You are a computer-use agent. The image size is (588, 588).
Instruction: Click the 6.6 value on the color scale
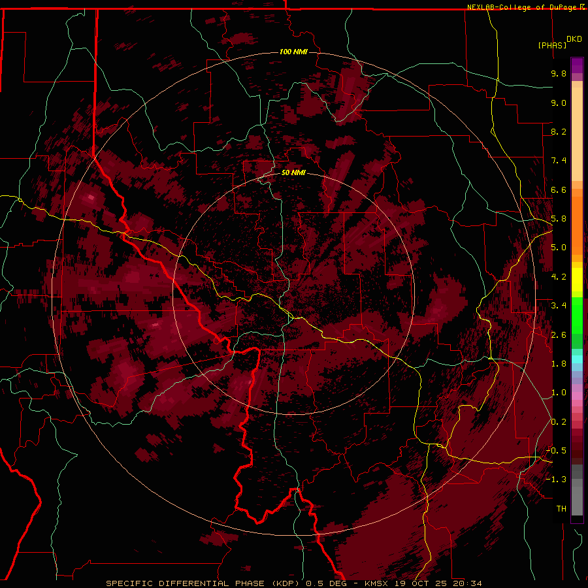[559, 189]
